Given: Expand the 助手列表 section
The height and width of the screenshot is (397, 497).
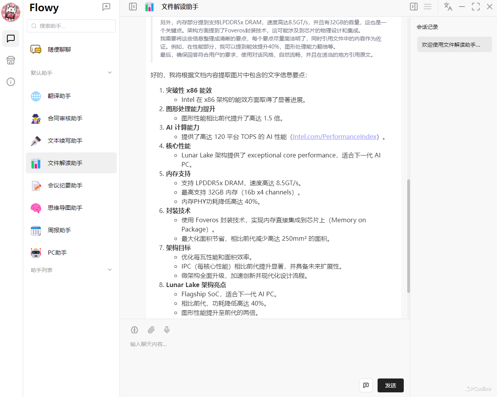Looking at the screenshot, I should pos(110,270).
